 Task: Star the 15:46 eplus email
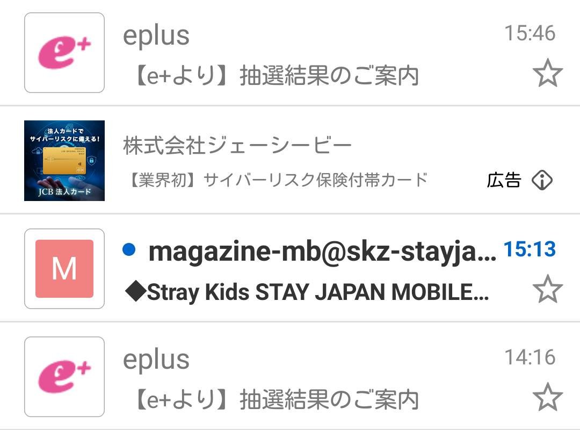click(x=547, y=74)
